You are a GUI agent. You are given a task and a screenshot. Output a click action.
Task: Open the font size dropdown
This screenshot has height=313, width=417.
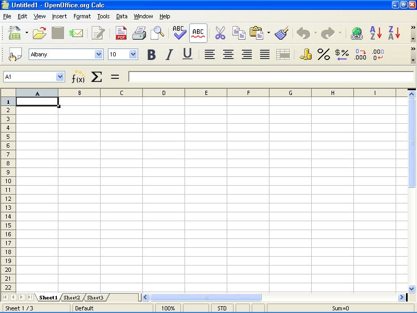click(132, 54)
